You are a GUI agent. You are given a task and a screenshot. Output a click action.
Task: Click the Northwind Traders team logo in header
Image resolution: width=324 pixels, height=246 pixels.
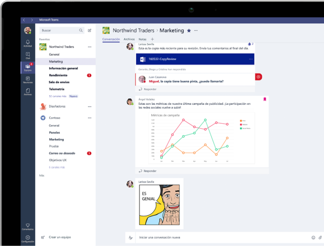pyautogui.click(x=106, y=31)
